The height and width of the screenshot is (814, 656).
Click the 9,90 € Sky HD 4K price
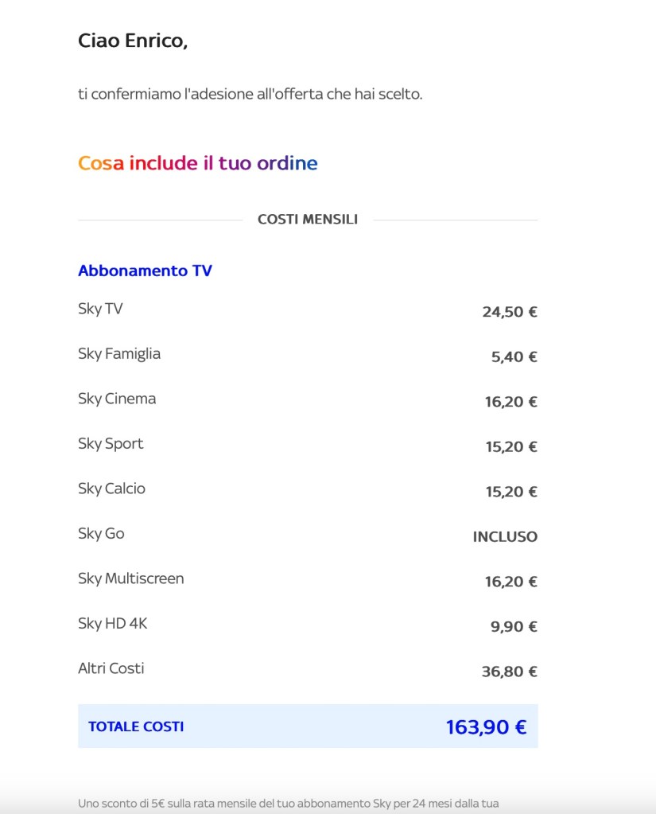[514, 627]
